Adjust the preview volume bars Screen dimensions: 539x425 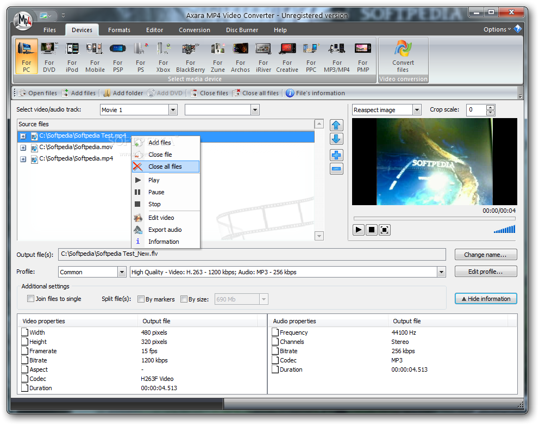pyautogui.click(x=504, y=229)
